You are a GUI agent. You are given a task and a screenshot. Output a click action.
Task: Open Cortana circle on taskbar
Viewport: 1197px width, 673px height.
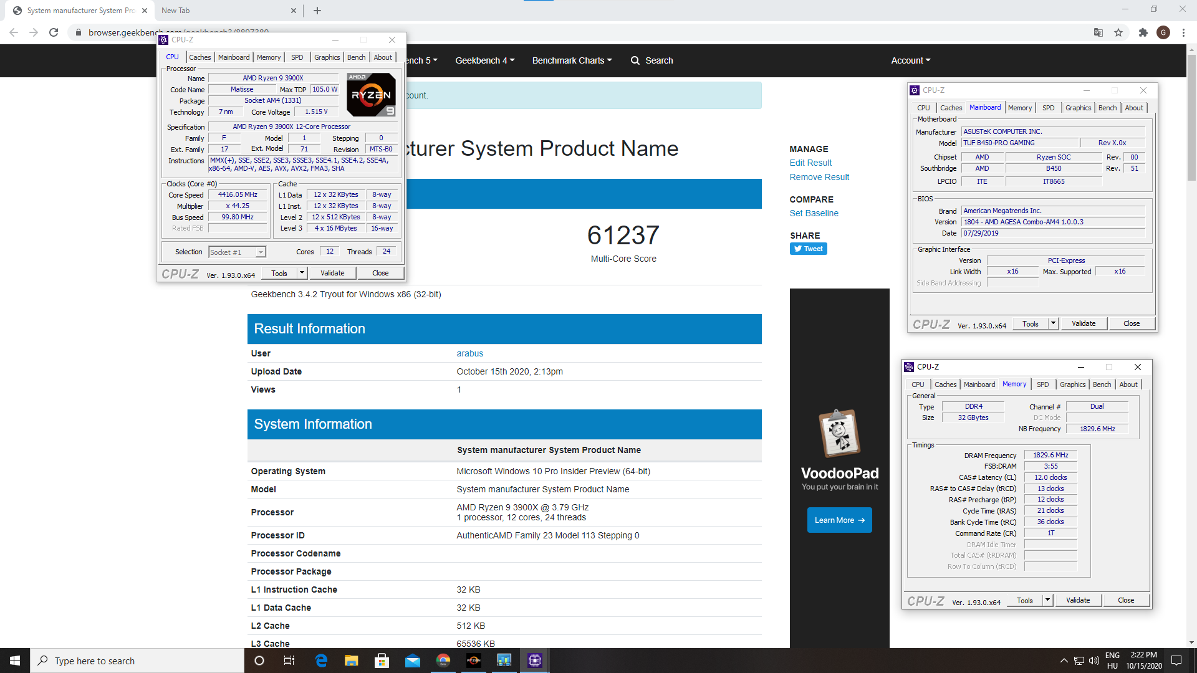click(x=259, y=661)
